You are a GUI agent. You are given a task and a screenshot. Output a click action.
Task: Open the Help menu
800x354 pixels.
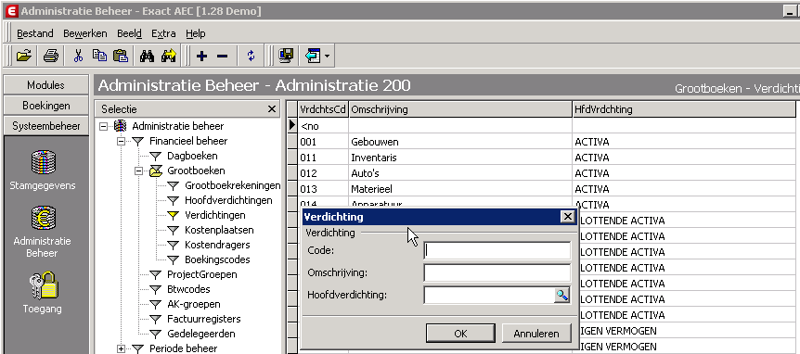(x=196, y=33)
